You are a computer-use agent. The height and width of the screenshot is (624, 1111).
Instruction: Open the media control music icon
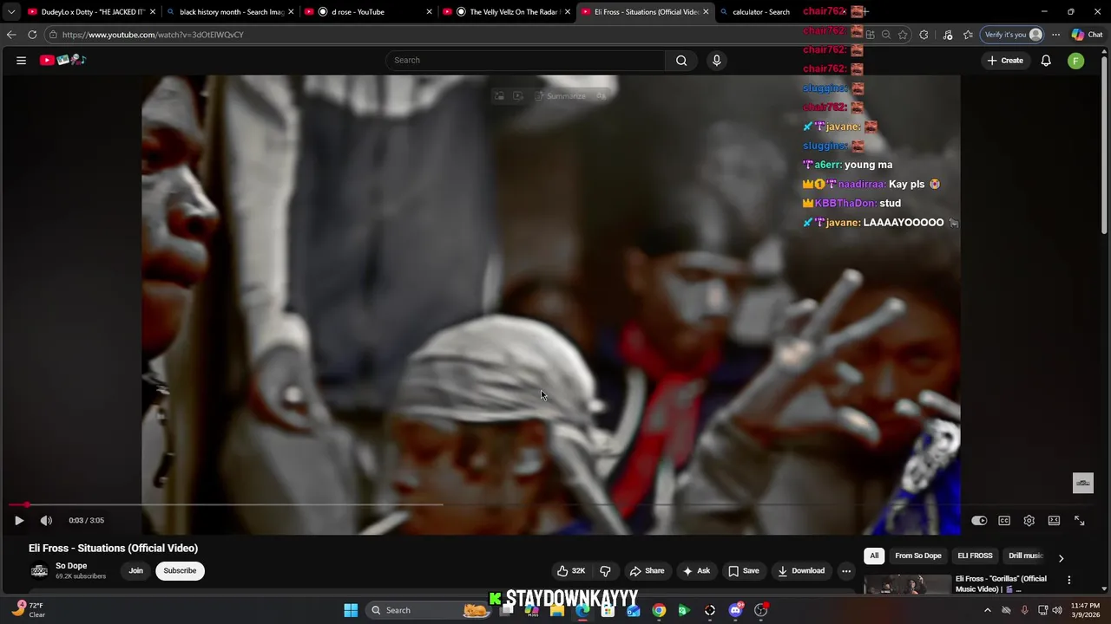947,35
